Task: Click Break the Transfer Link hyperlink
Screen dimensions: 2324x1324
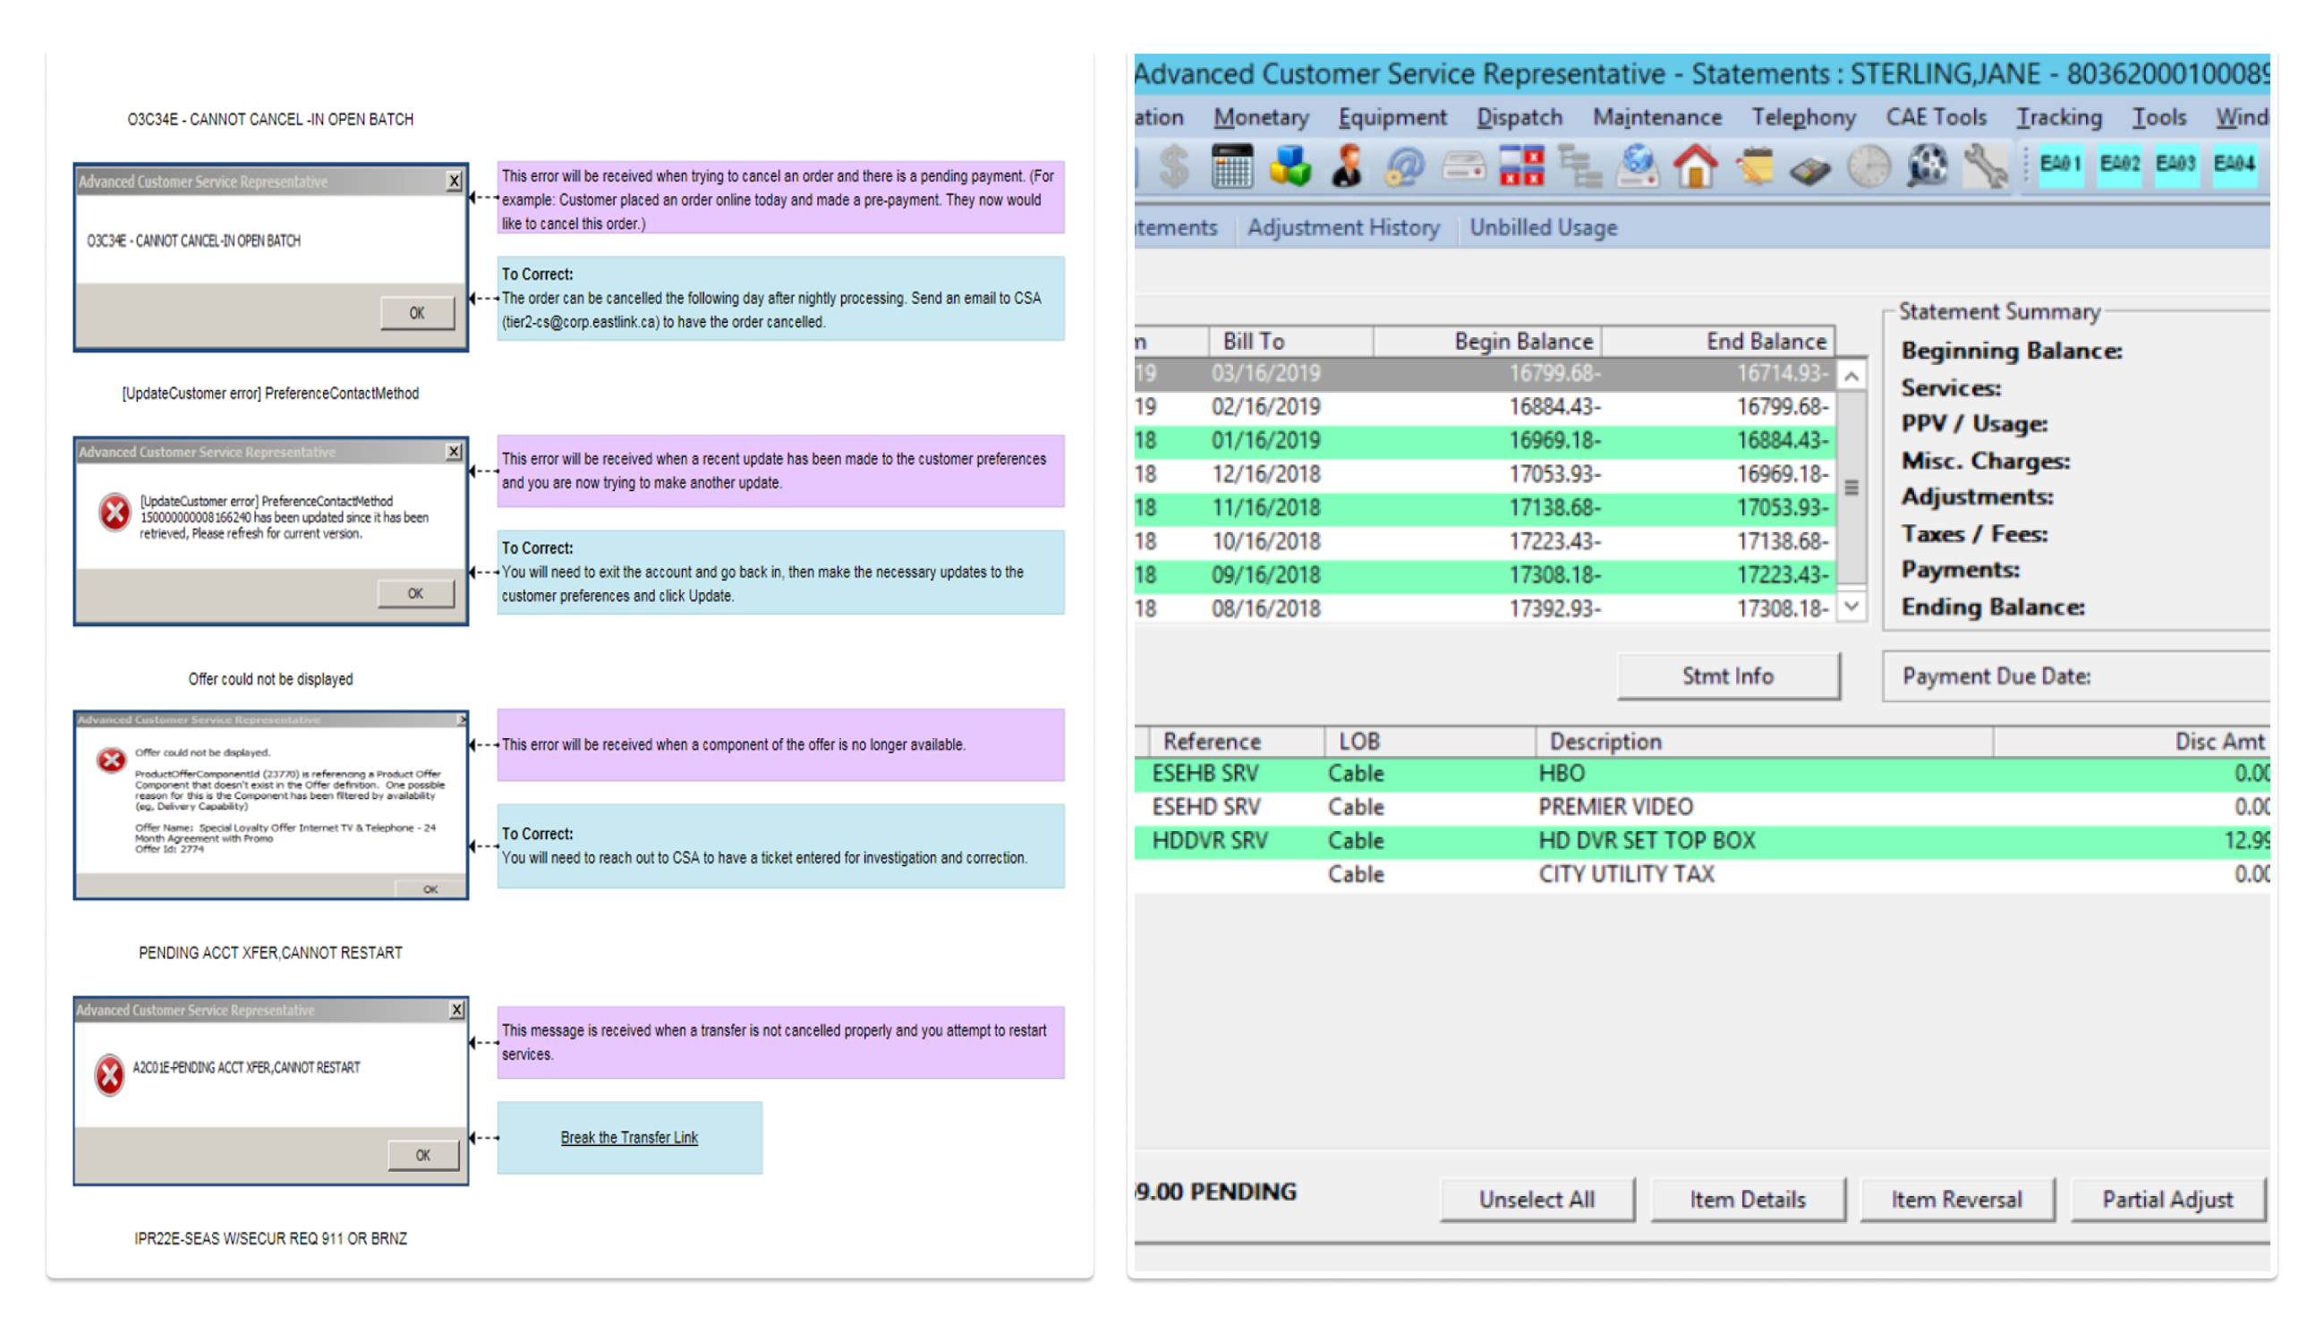Action: 628,1138
